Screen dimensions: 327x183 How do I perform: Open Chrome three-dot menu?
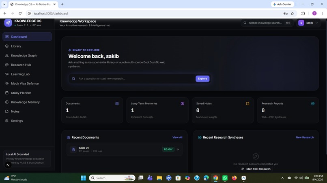coord(322,13)
